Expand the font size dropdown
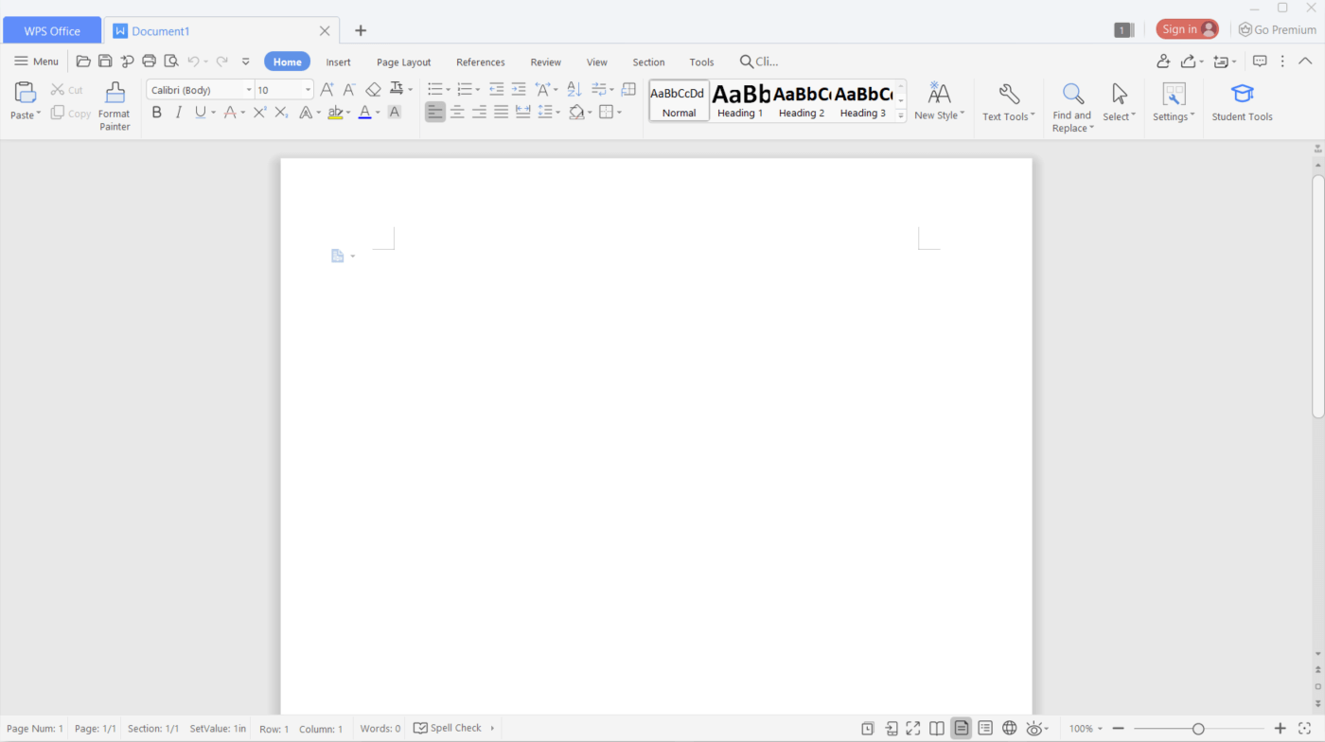 pyautogui.click(x=307, y=89)
